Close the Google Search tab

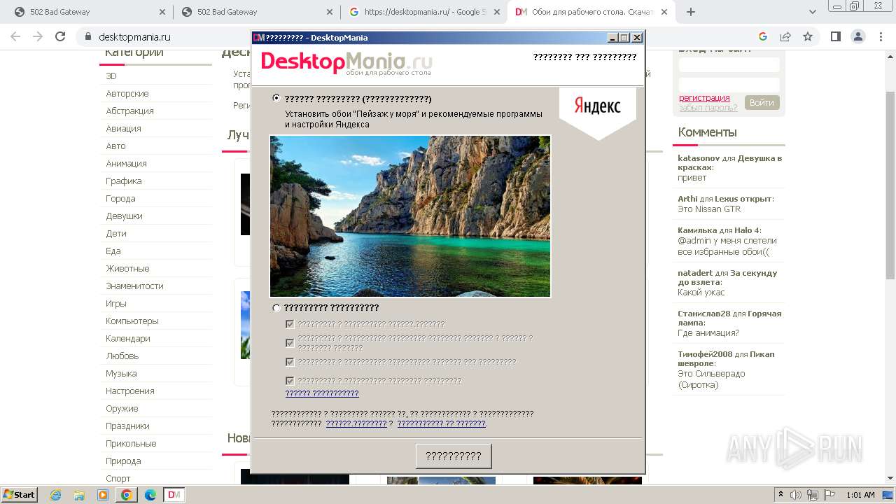tap(497, 12)
